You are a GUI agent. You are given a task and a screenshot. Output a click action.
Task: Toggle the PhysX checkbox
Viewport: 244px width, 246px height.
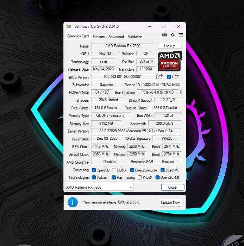pos(140,177)
